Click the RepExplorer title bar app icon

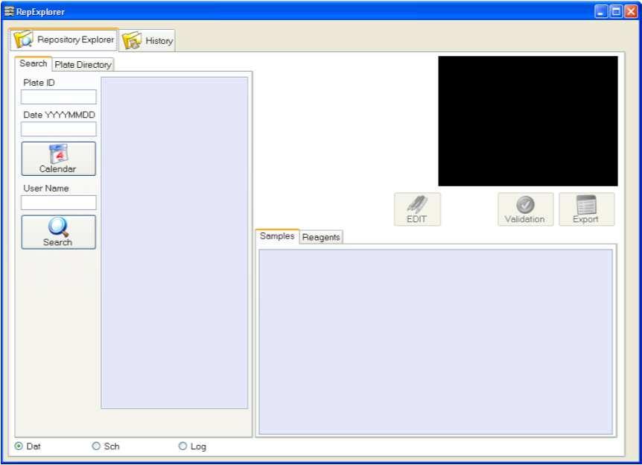pyautogui.click(x=9, y=11)
